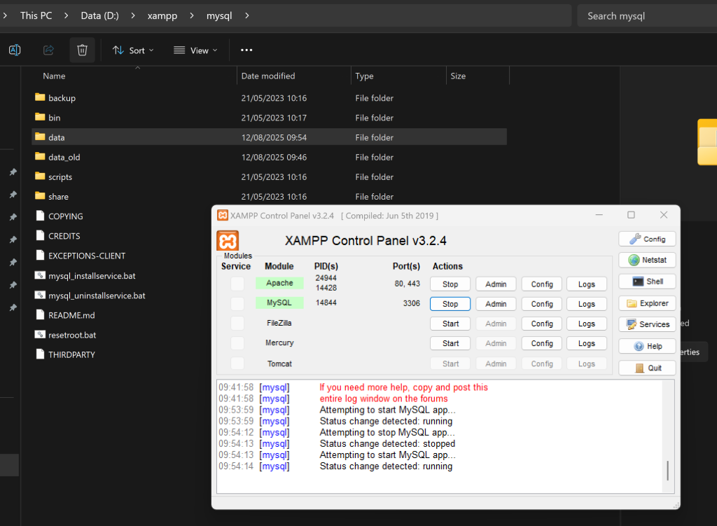Click the XAMPP log scrollbar thumb

click(667, 470)
